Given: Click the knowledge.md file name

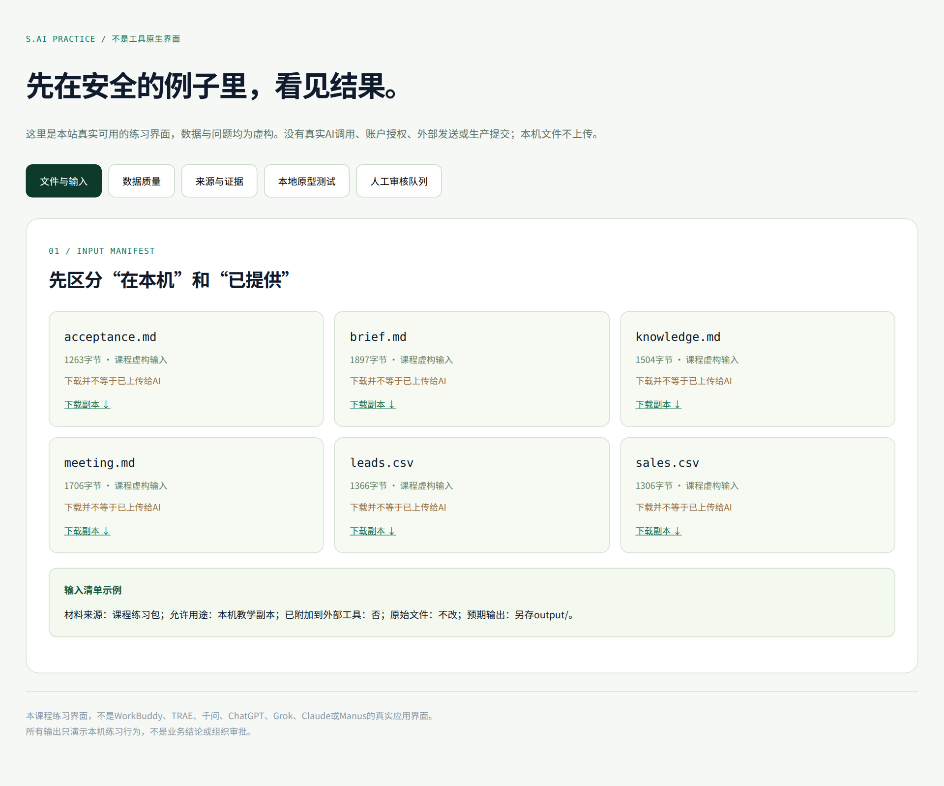Looking at the screenshot, I should [x=678, y=337].
